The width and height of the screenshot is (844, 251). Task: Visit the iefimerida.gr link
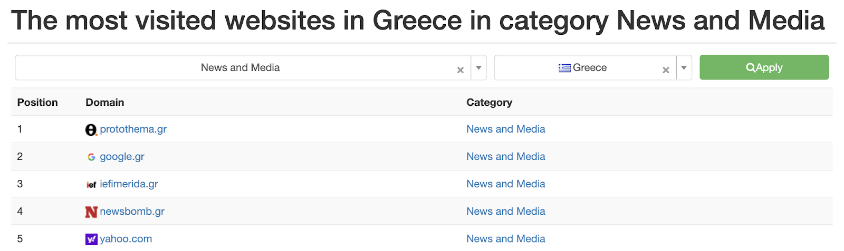[129, 184]
